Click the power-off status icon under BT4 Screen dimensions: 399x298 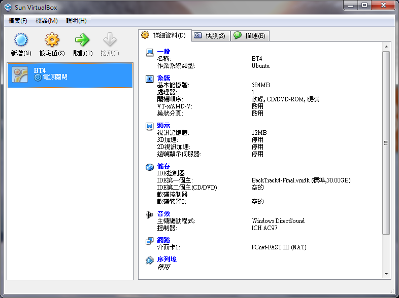pyautogui.click(x=38, y=77)
